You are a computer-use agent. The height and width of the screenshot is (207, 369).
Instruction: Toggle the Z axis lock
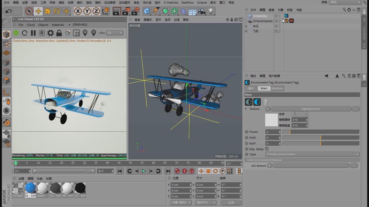[x=96, y=11]
